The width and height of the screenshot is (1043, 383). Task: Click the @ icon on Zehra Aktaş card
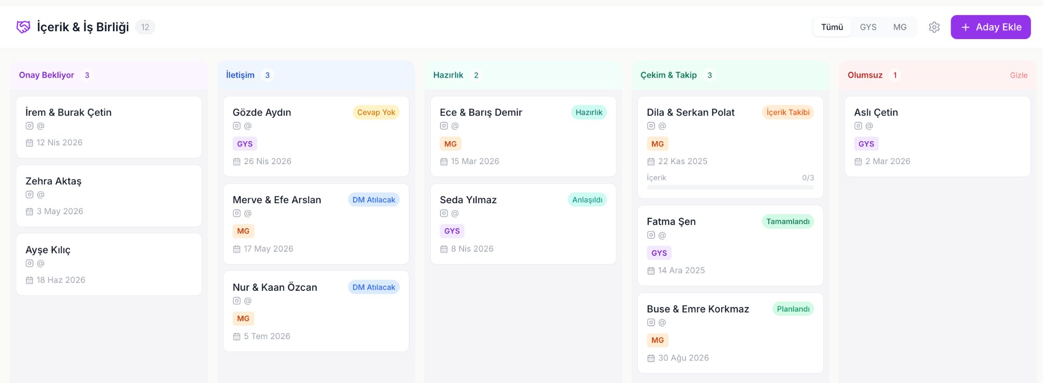pyautogui.click(x=41, y=195)
